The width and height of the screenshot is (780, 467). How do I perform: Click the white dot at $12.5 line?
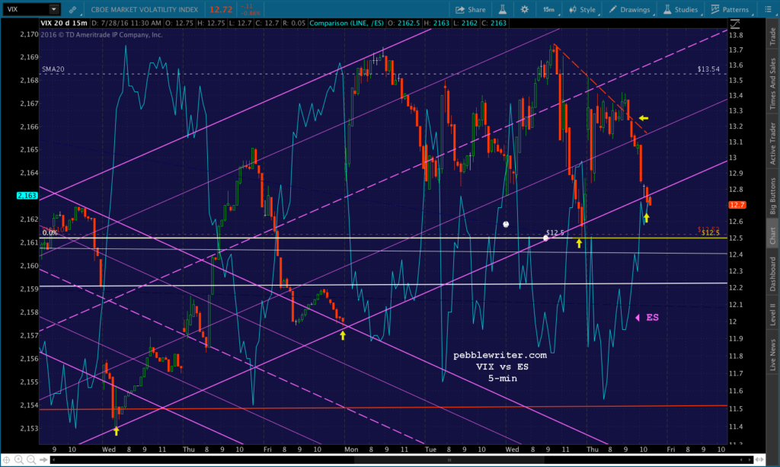(545, 238)
